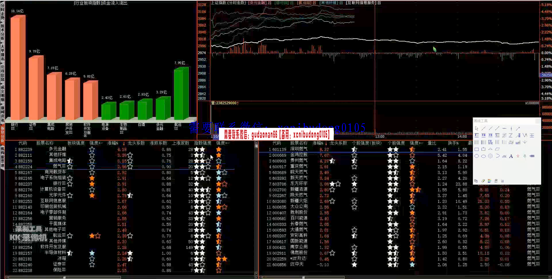Open the 板块分析 side tab
Screen dimensions: 552x279
coord(2,134)
